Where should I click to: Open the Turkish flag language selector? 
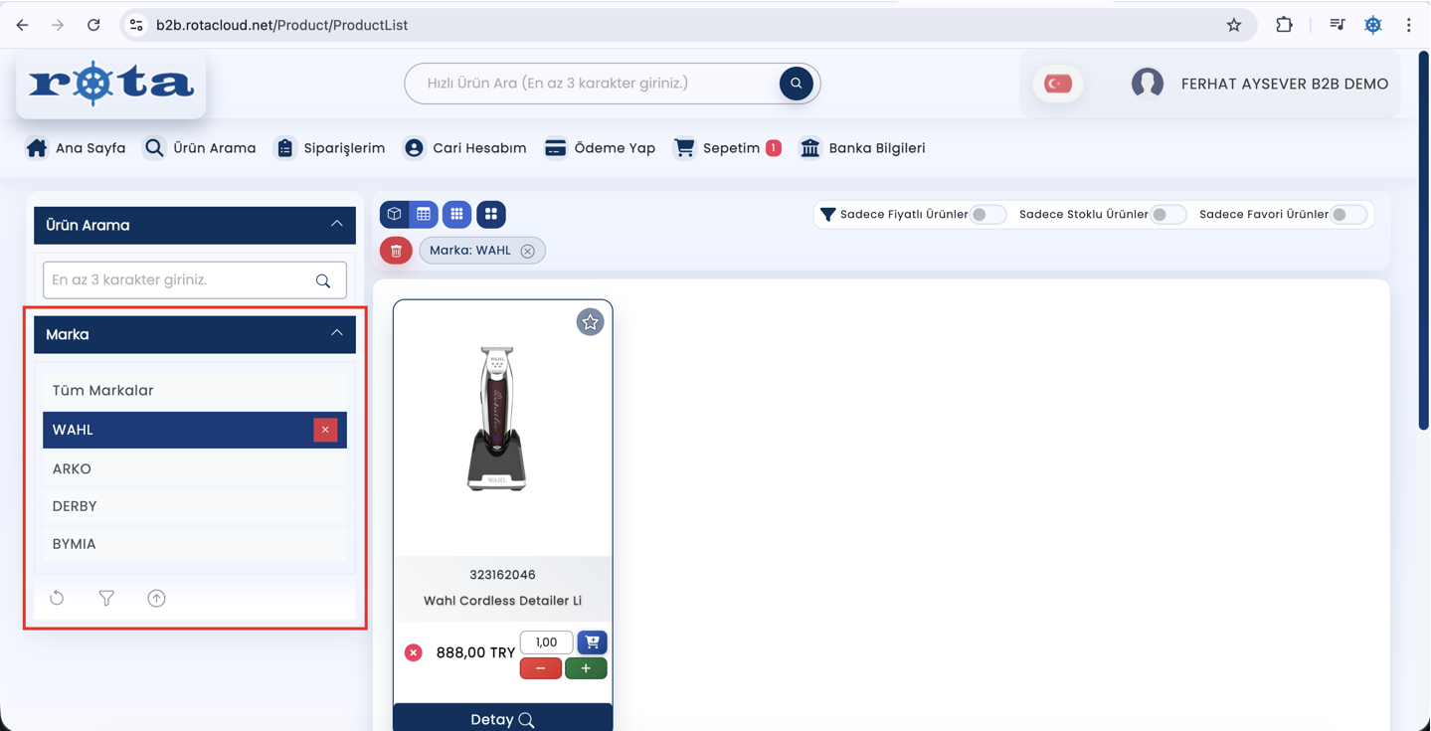pos(1058,84)
